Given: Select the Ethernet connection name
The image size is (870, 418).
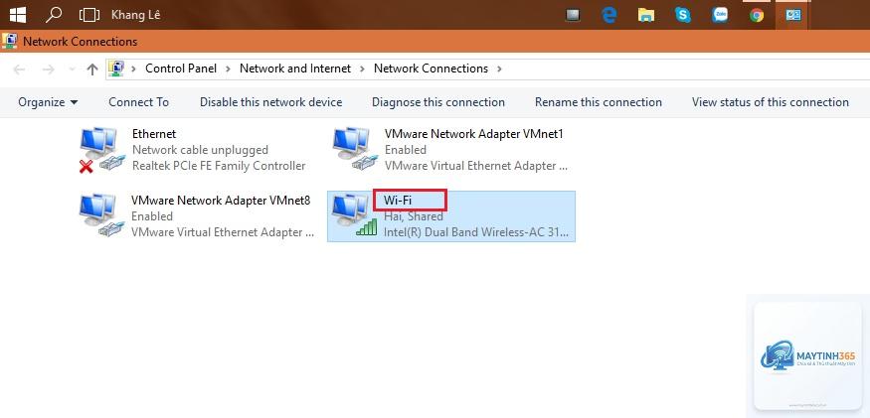Looking at the screenshot, I should pos(154,134).
